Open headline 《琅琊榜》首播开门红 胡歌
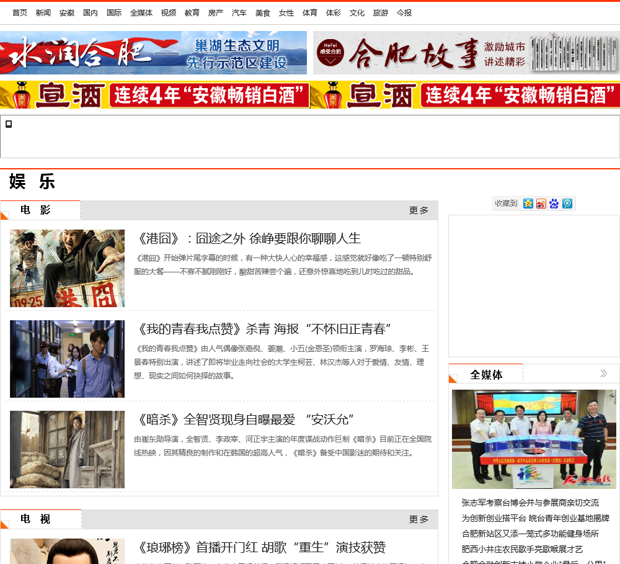Image resolution: width=620 pixels, height=564 pixels. coord(260,547)
